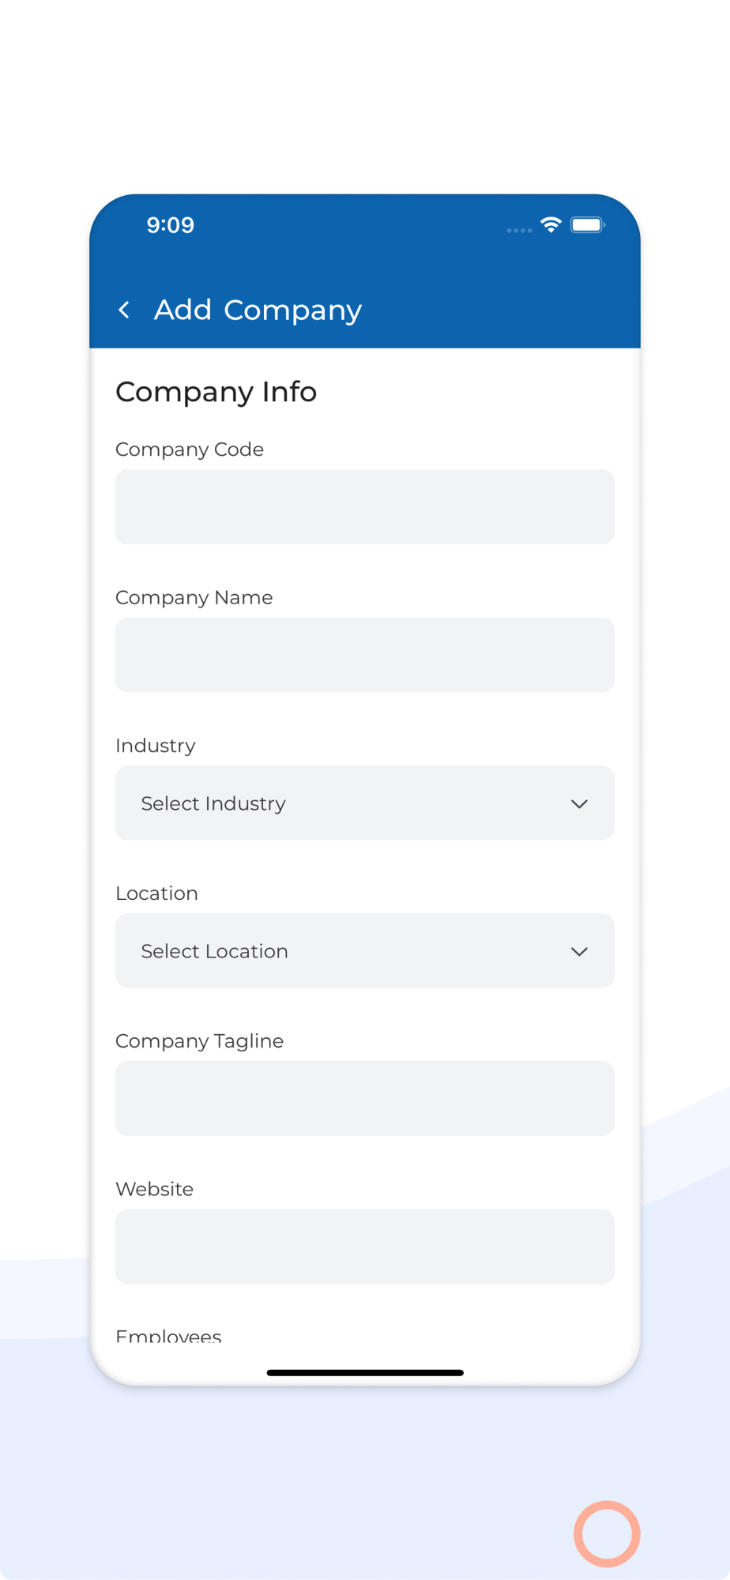Tap the orange circle floating icon

pos(607,1533)
